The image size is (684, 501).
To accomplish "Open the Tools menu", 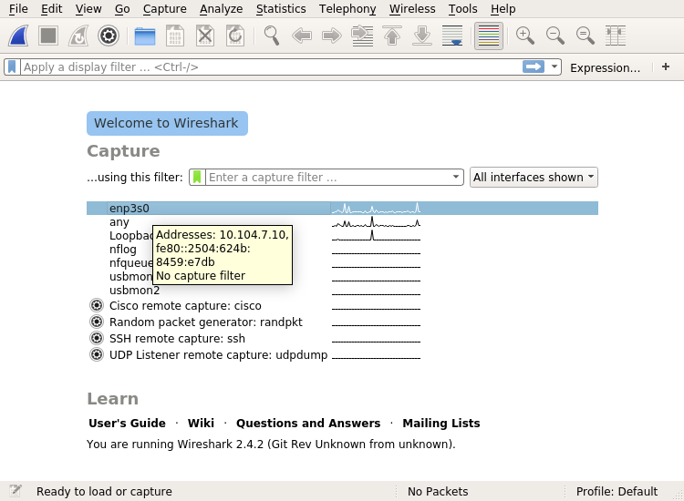I will (462, 9).
